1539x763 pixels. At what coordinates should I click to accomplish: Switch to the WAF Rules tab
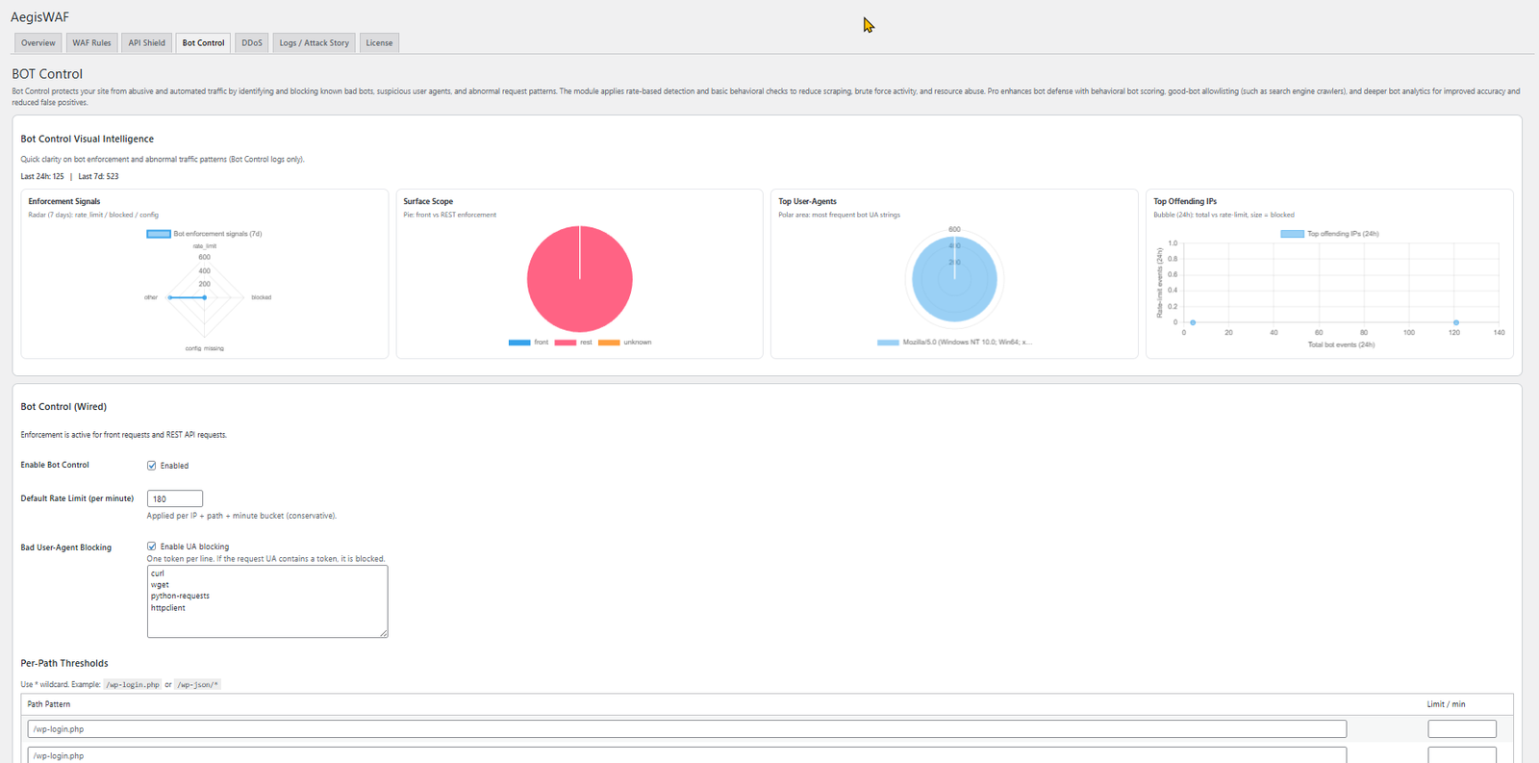[x=91, y=42]
